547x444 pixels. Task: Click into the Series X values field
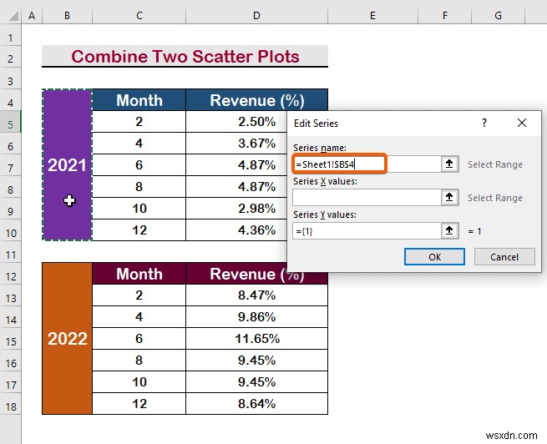pos(367,197)
